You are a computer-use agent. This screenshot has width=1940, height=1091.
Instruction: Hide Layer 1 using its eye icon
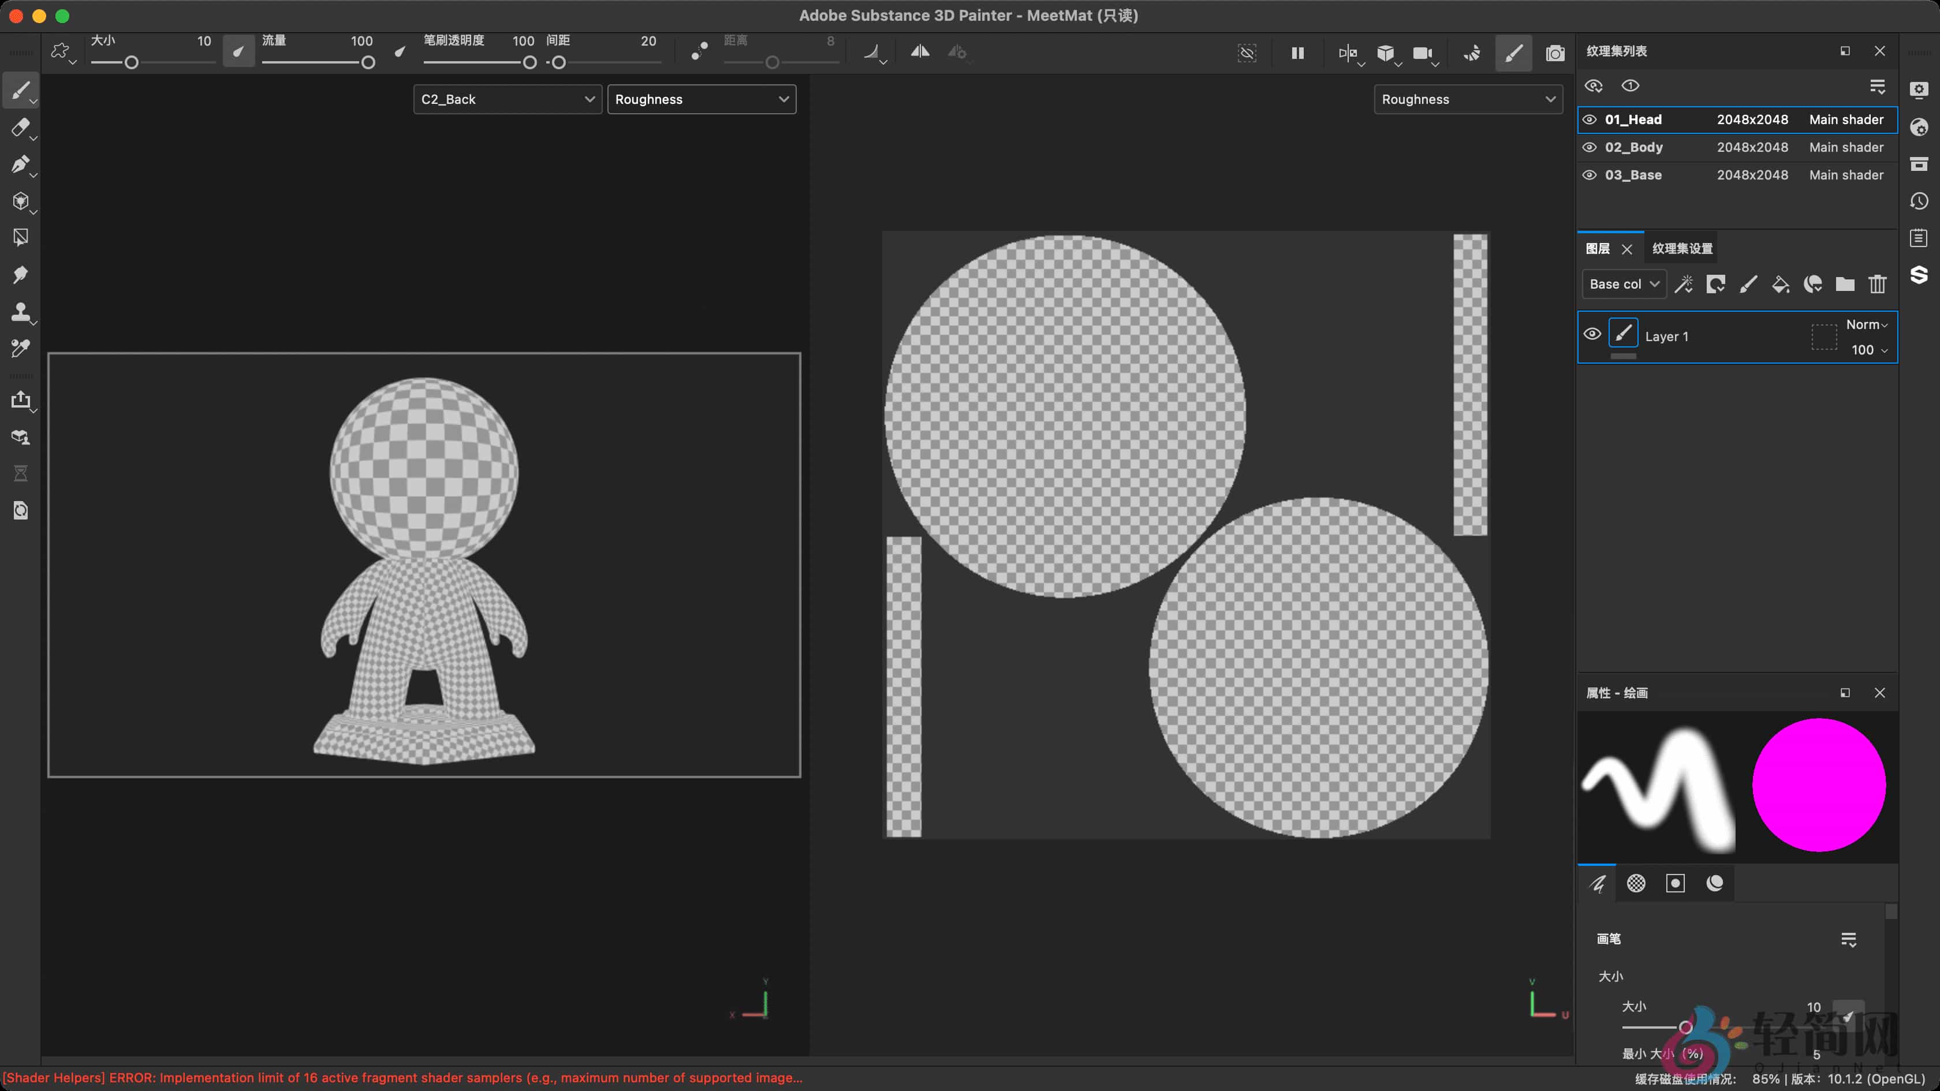point(1592,334)
